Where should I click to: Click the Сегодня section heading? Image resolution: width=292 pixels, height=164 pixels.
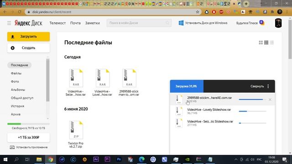73,57
